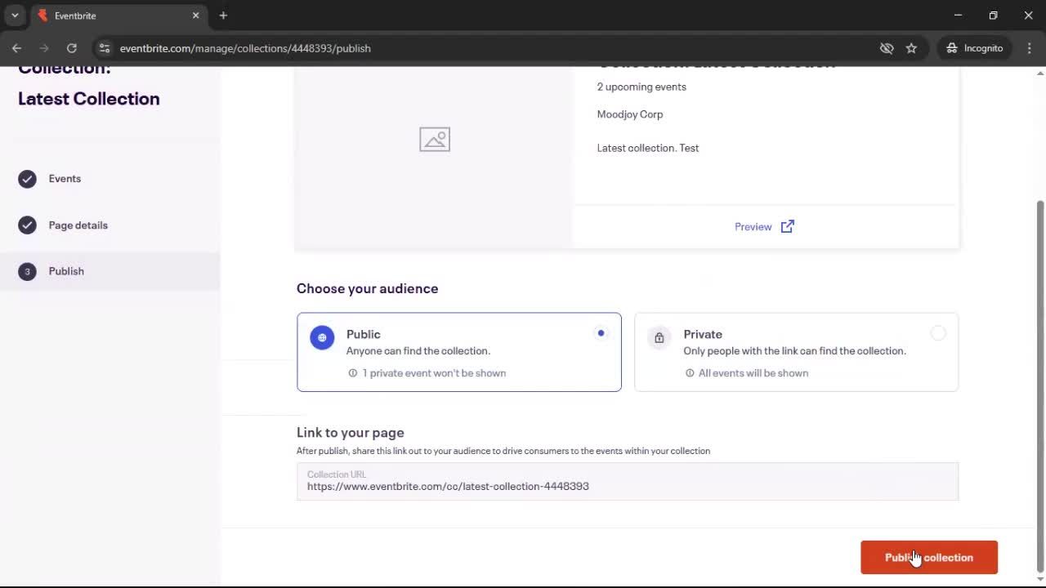1046x588 pixels.
Task: Click the browser forward arrow
Action: coord(44,48)
